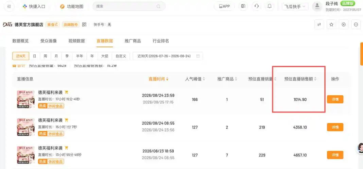Select the 自定义 period option
This screenshot has width=363, height=169.
point(121,56)
